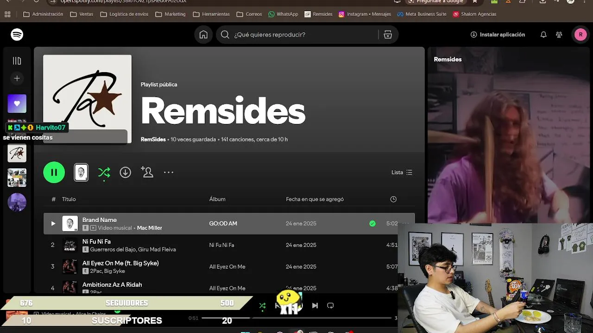This screenshot has width=593, height=333.
Task: Open the 'Lista' view dropdown
Action: [x=402, y=173]
